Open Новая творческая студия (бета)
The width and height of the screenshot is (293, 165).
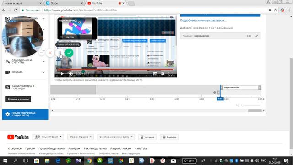25,114
